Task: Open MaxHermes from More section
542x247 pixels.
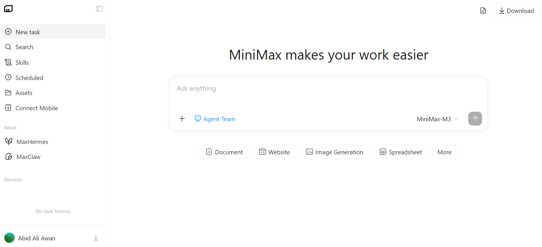Action: [x=54, y=142]
